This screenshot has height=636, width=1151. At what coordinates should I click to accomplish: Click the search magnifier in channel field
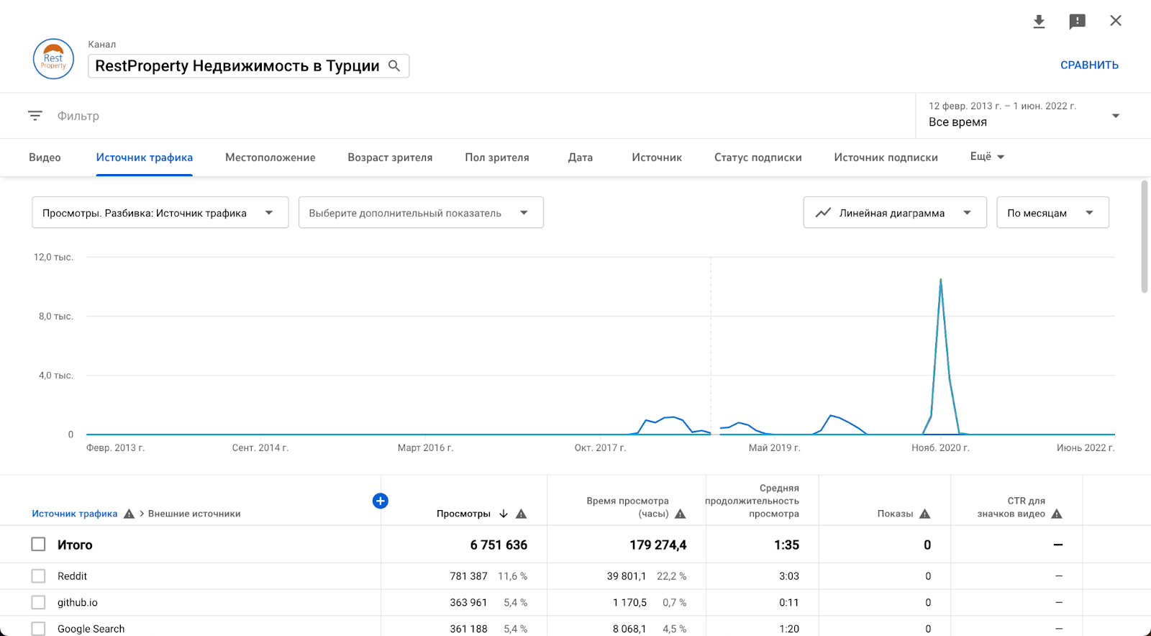[394, 65]
